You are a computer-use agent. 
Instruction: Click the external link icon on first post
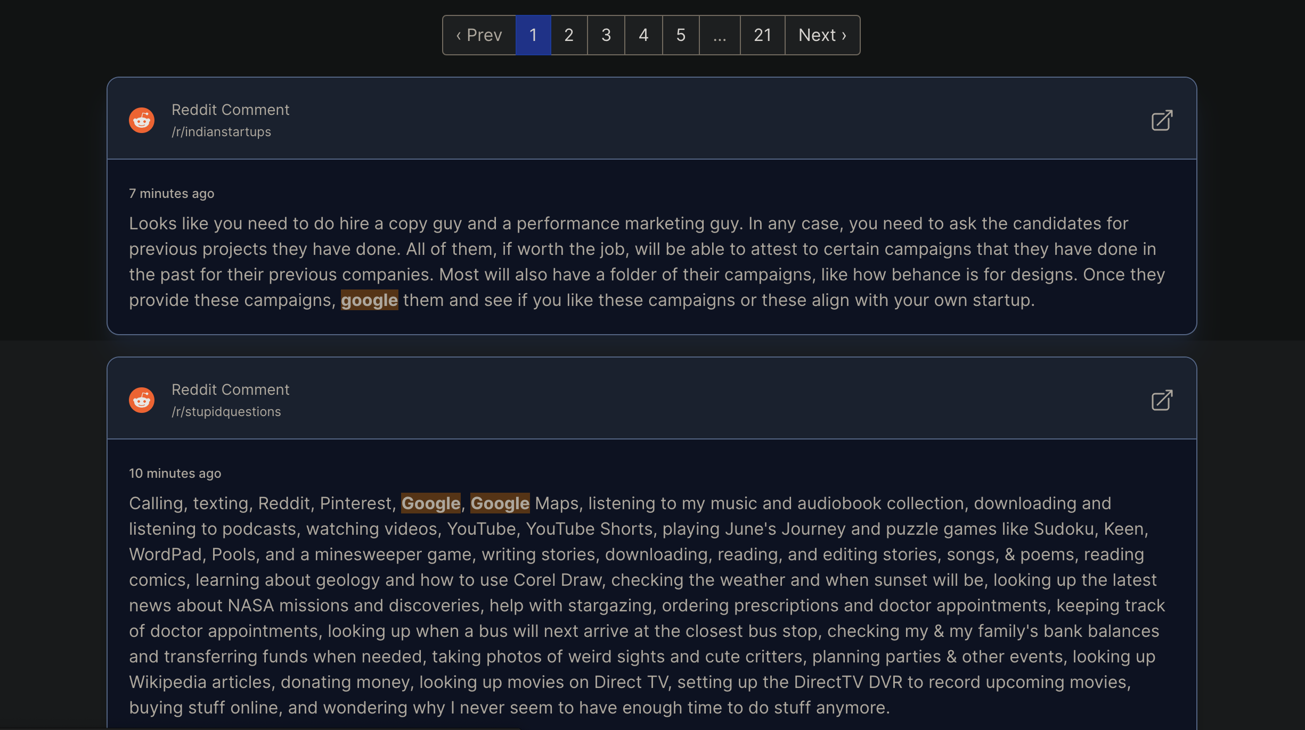[x=1162, y=120]
